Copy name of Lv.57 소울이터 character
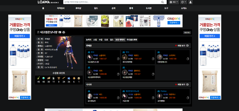This screenshot has height=111, width=239. pyautogui.click(x=118, y=59)
